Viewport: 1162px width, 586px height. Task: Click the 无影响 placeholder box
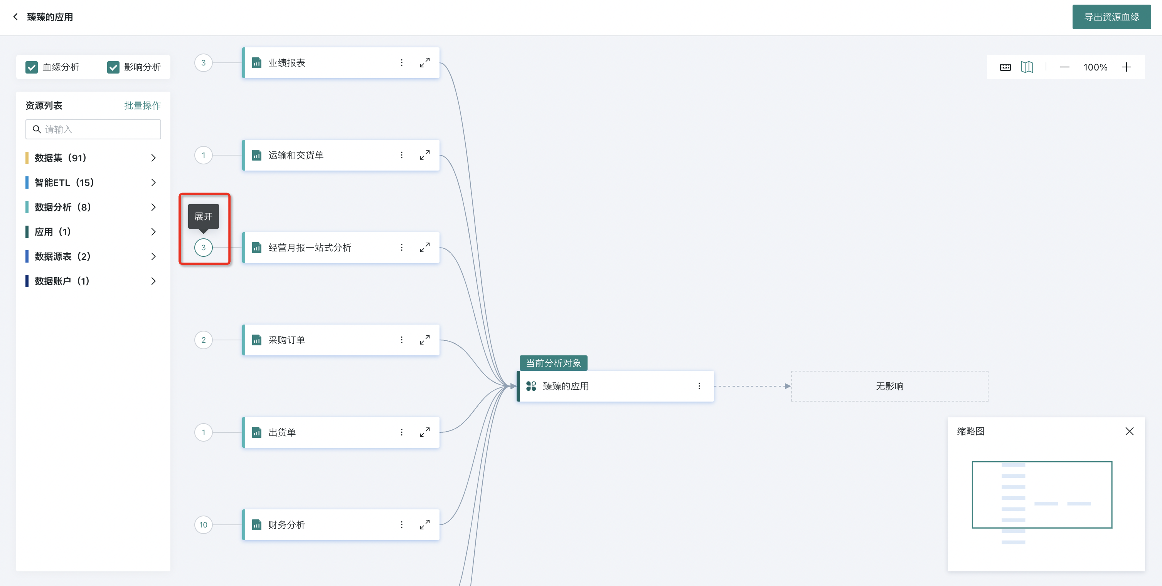[889, 386]
